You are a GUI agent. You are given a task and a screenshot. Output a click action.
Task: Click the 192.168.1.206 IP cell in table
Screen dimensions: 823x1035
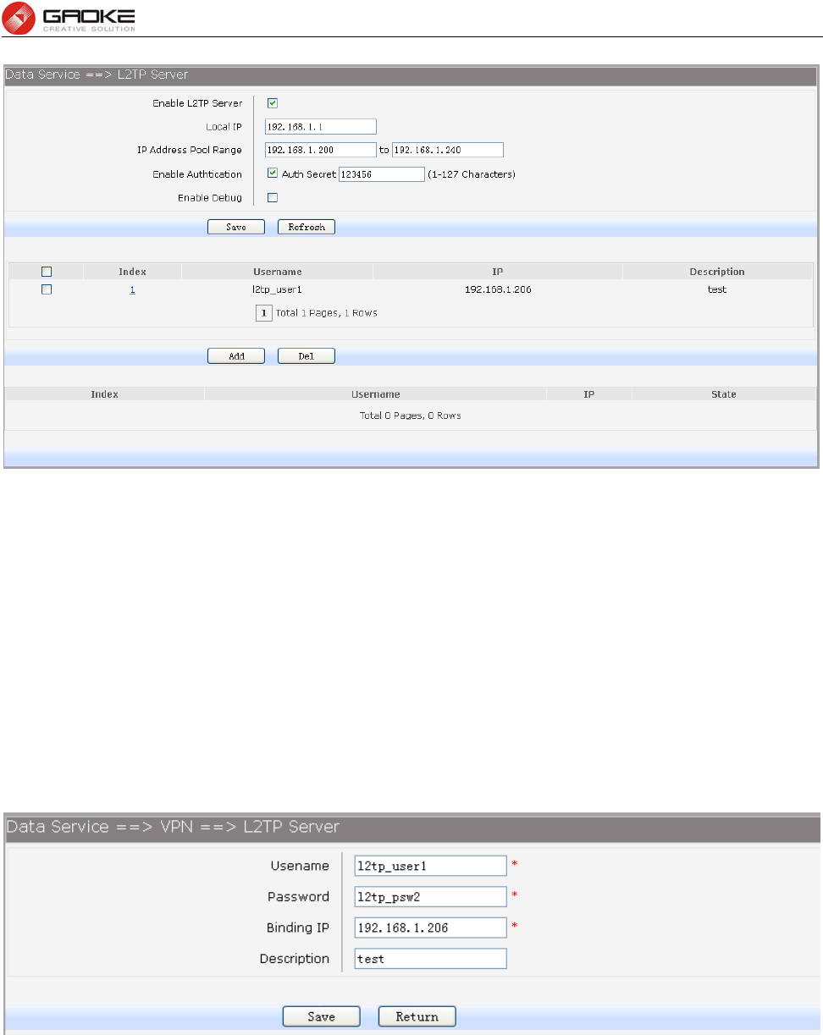click(497, 289)
